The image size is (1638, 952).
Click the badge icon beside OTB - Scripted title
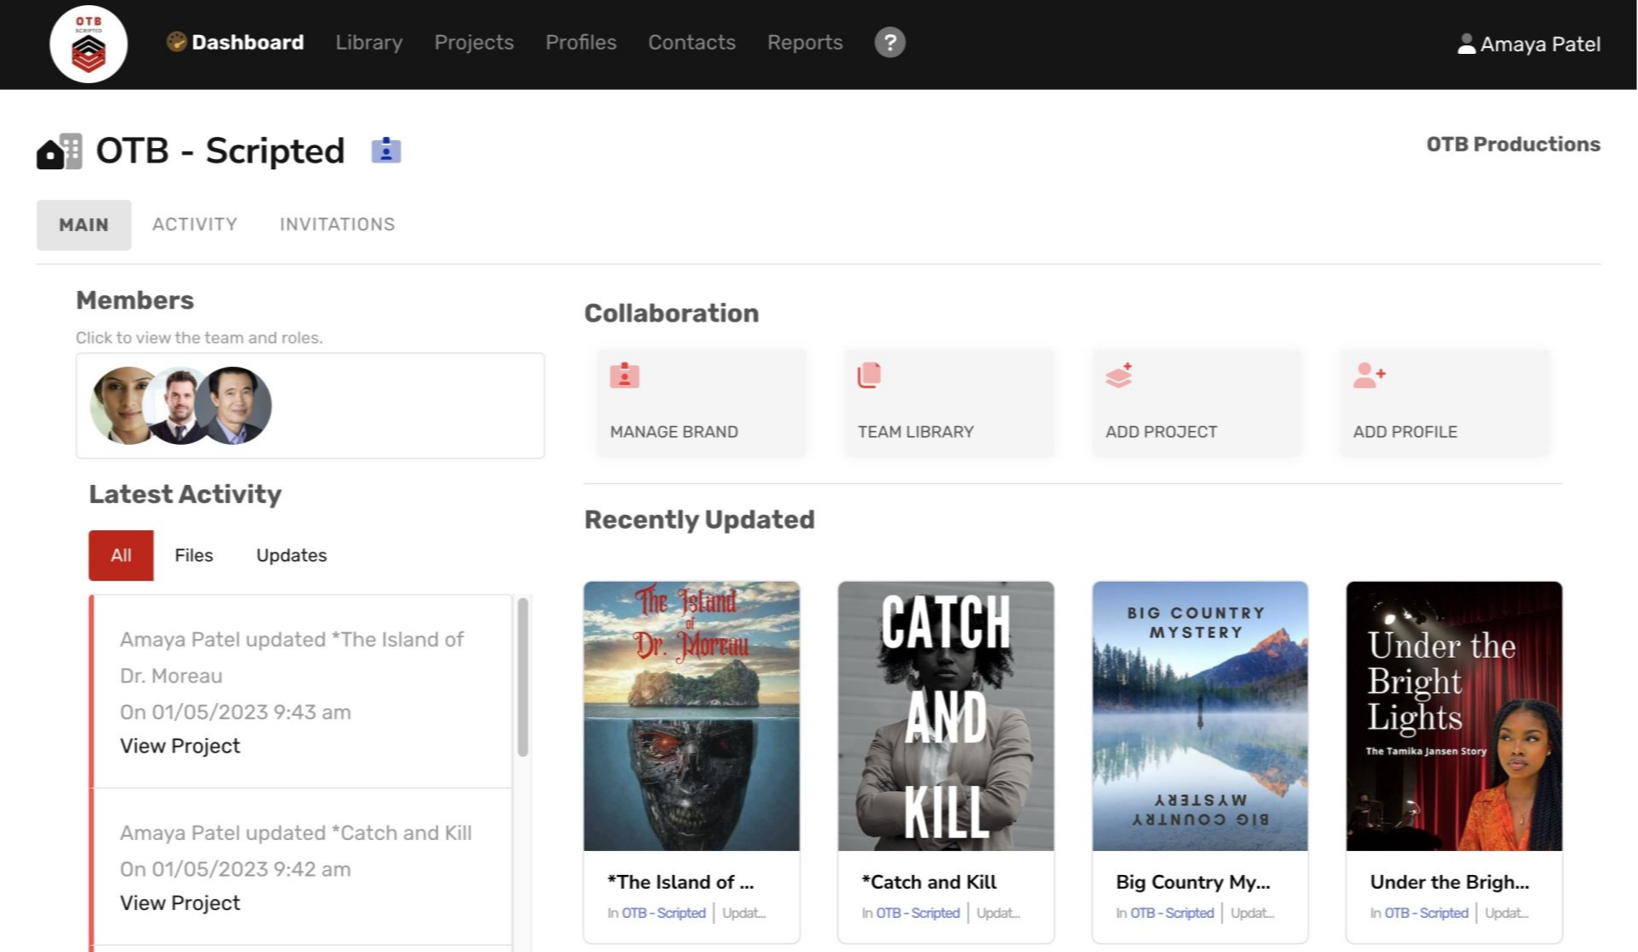(386, 150)
